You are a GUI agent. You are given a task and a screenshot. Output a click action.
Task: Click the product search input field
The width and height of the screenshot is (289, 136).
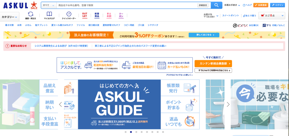127,5
